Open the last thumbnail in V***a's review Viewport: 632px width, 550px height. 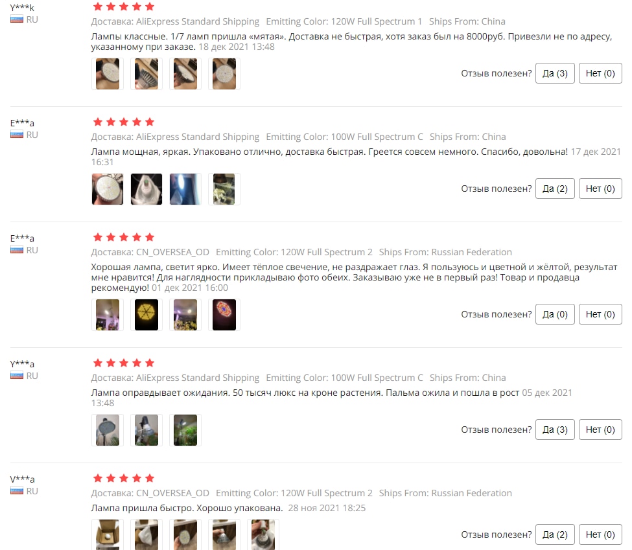263,534
